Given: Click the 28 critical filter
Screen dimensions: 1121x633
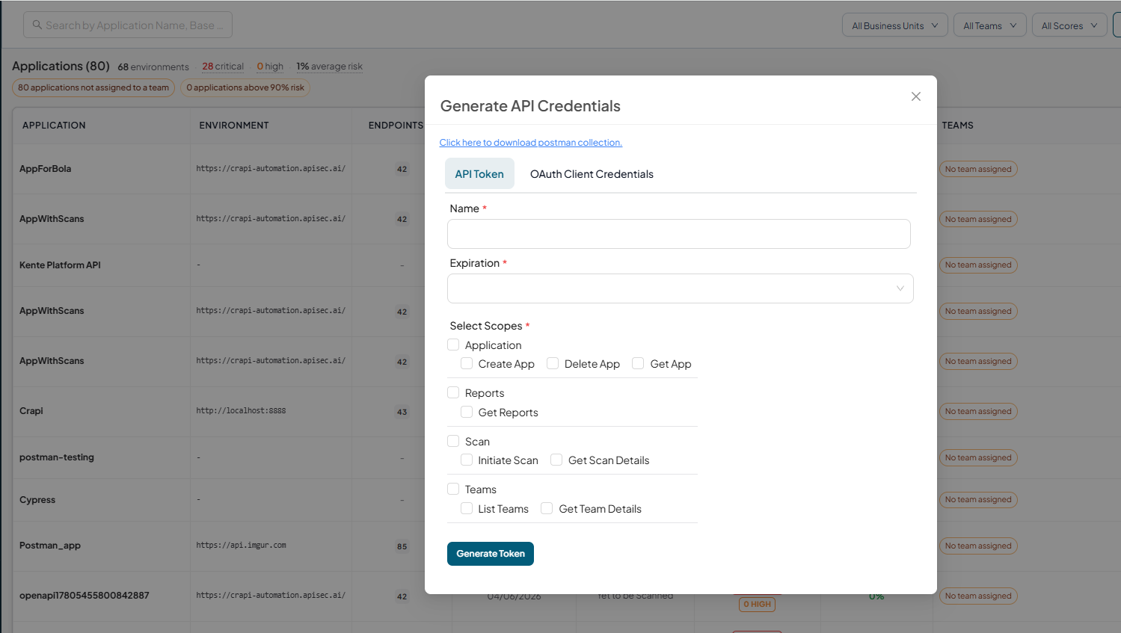Looking at the screenshot, I should 223,67.
